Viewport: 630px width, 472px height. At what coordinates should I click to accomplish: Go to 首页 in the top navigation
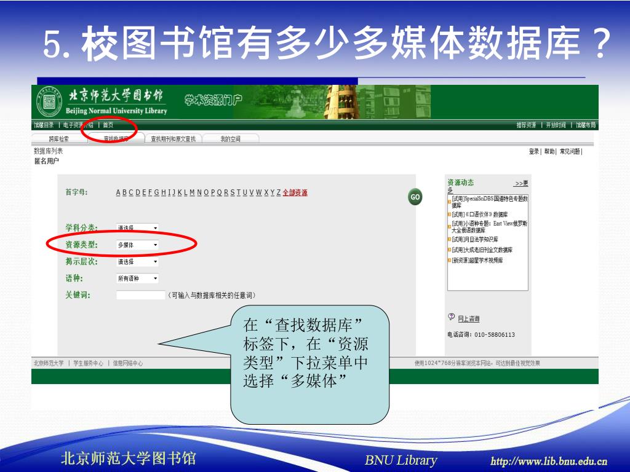click(108, 125)
